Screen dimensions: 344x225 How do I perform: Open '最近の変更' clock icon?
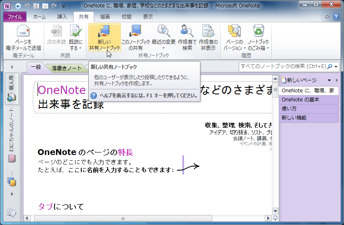tap(163, 30)
